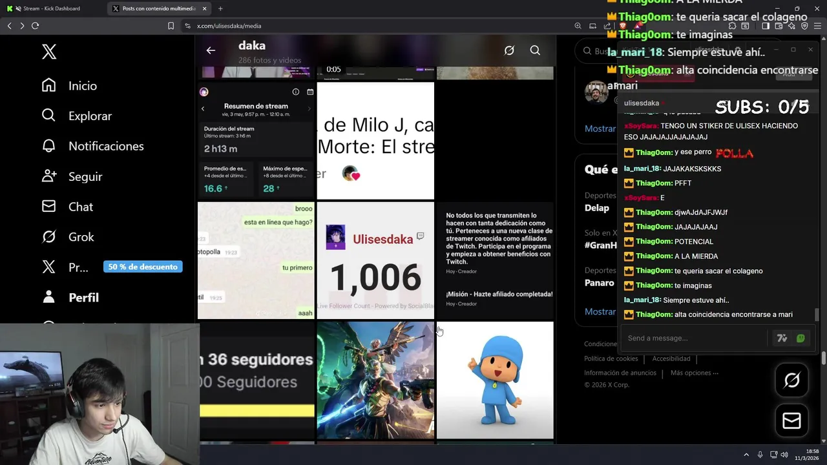Open the 7TV emote picker
Viewport: 827px width, 465px height.
782,338
